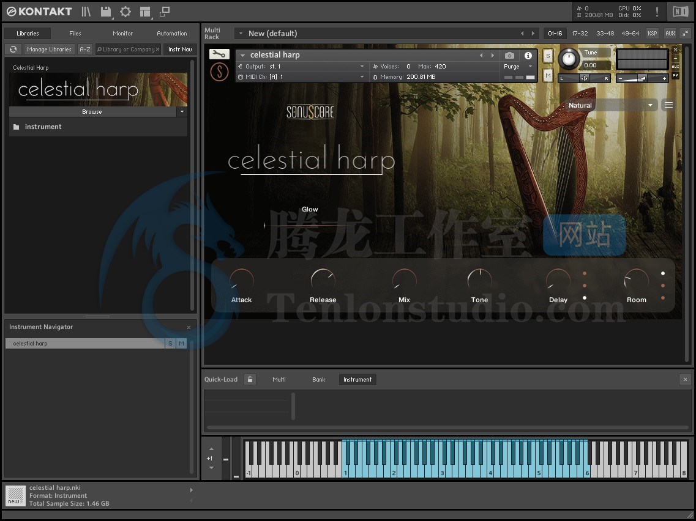Viewport: 696px width, 521px height.
Task: Expand the Browse dropdown arrow
Action: (182, 112)
